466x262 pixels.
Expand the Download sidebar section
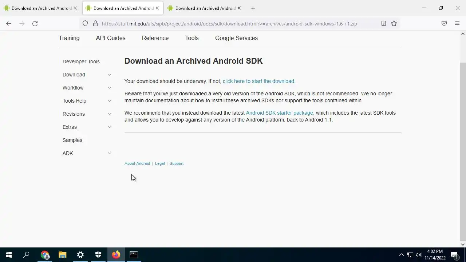coord(109,75)
